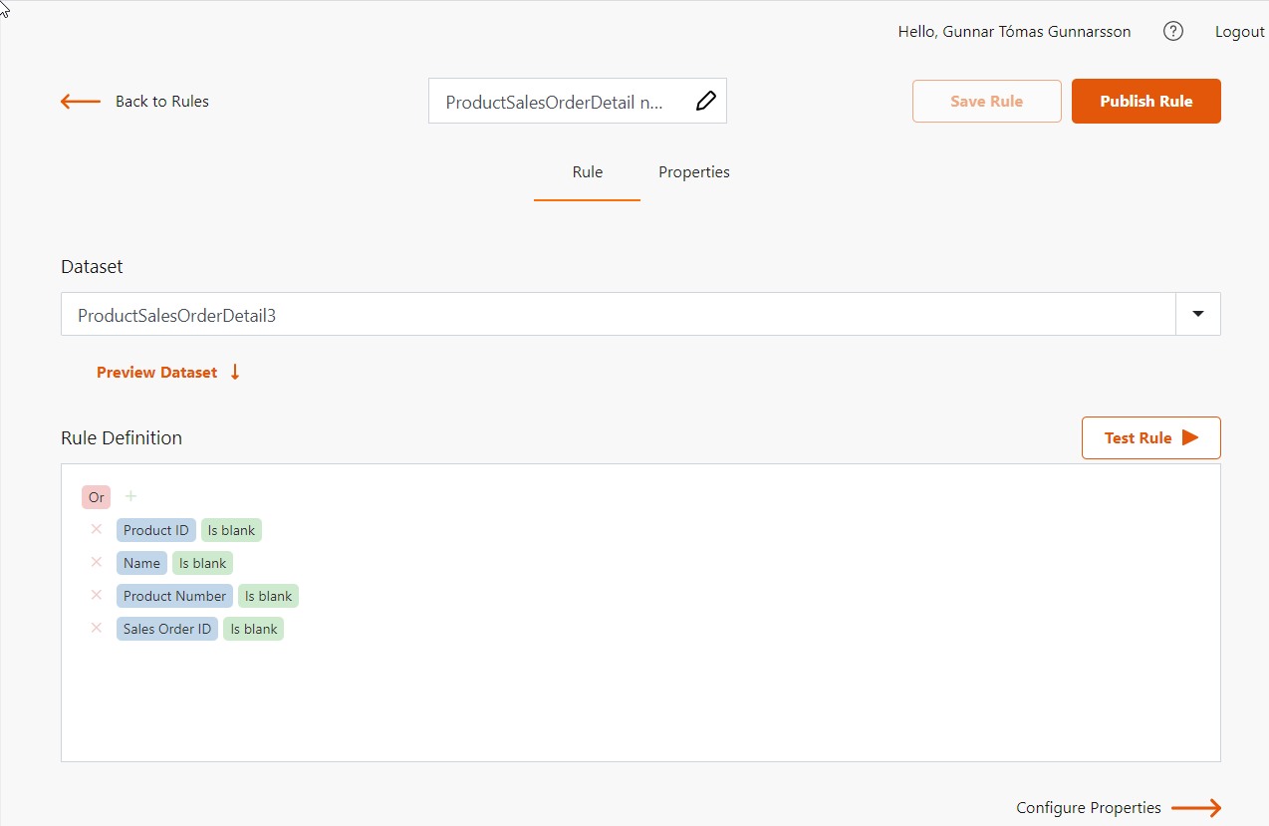This screenshot has width=1269, height=826.
Task: Switch to the Properties tab
Action: pos(694,172)
